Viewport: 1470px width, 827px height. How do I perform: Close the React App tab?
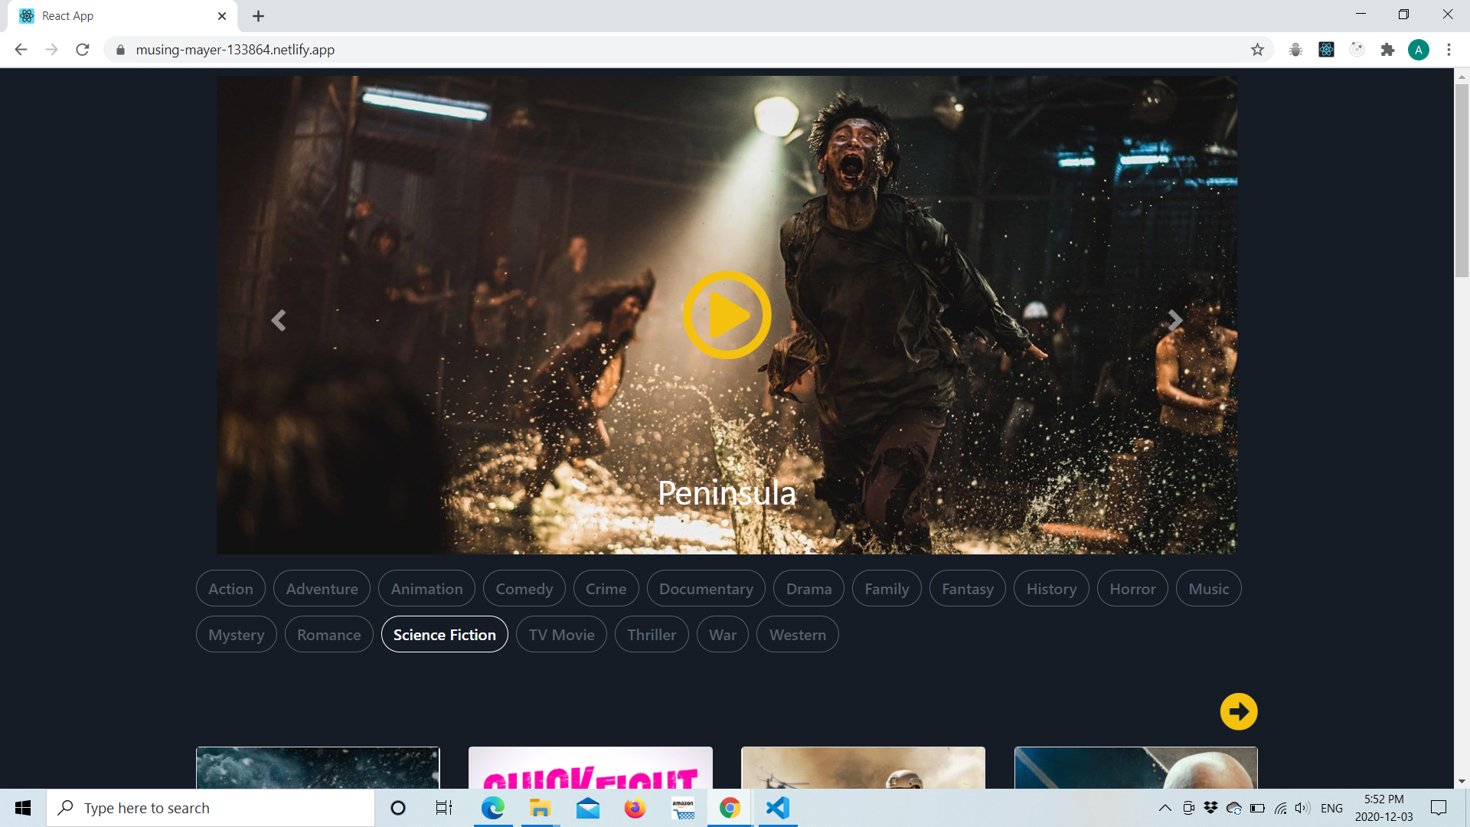[222, 16]
